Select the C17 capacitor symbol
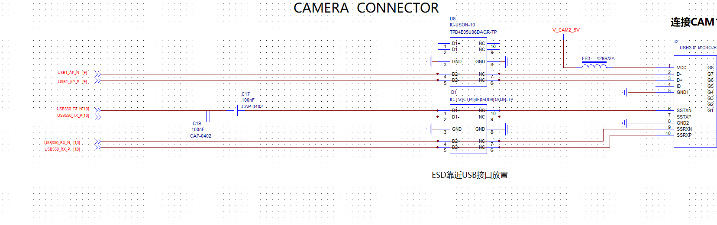717x225 pixels. coord(236,111)
